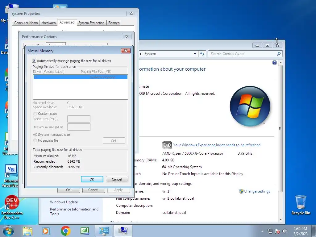Select the C: drive row in paging list

click(x=81, y=77)
